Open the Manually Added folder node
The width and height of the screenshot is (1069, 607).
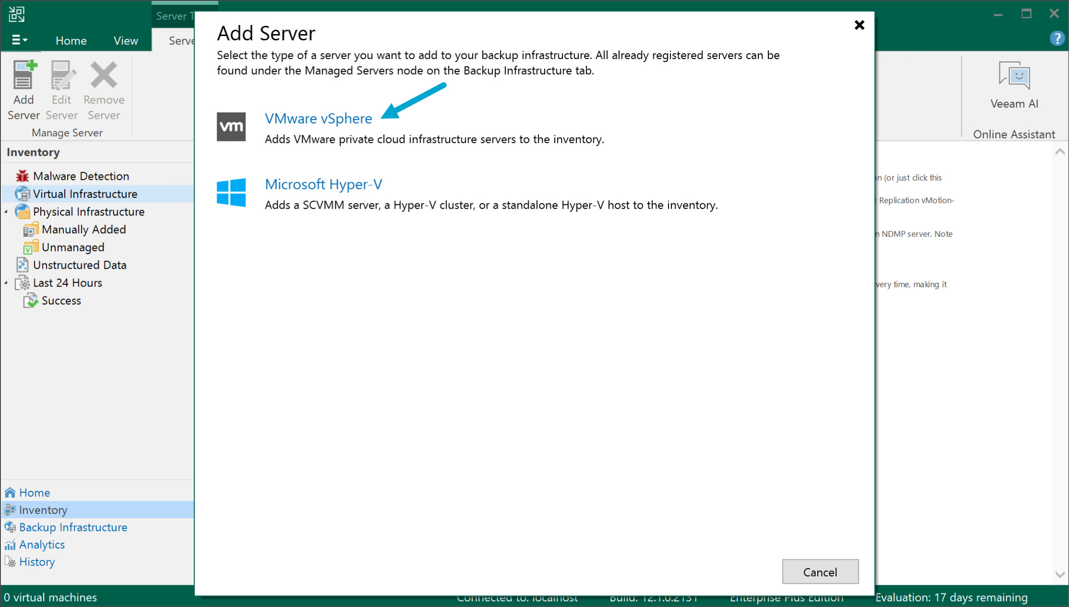click(83, 229)
